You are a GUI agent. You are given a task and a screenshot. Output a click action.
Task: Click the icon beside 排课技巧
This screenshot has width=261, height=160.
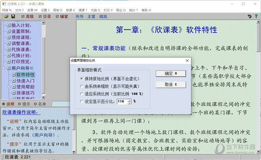point(14,93)
